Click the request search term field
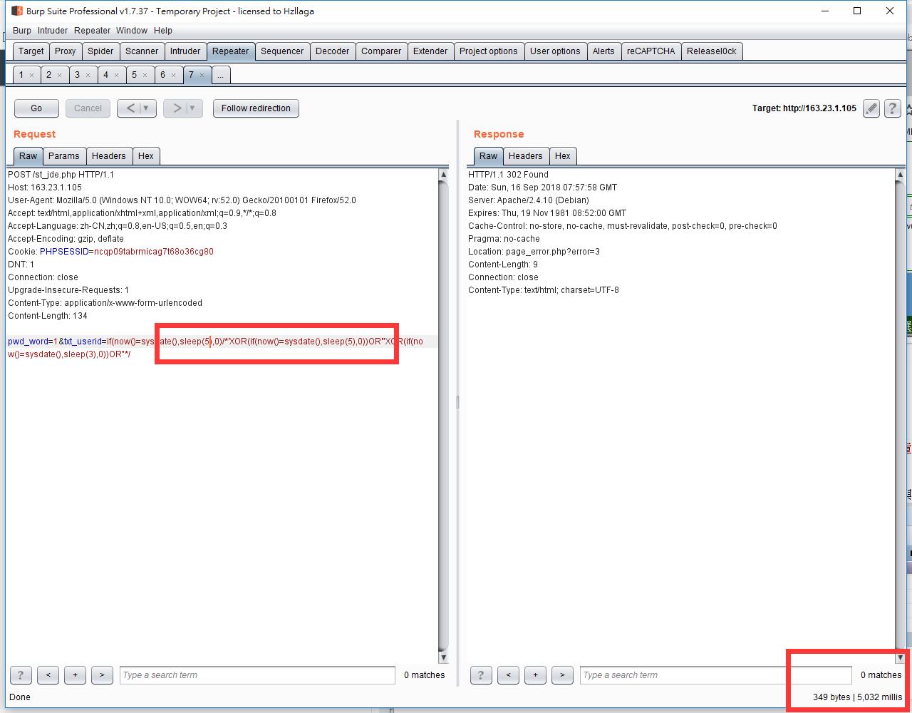This screenshot has width=912, height=713. (x=257, y=675)
